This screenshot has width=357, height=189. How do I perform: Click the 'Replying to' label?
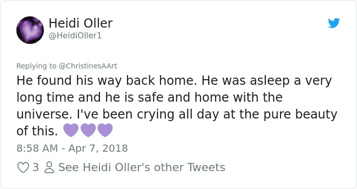pos(36,66)
